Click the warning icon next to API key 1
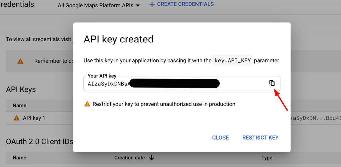The image size is (341, 167). click(17, 118)
